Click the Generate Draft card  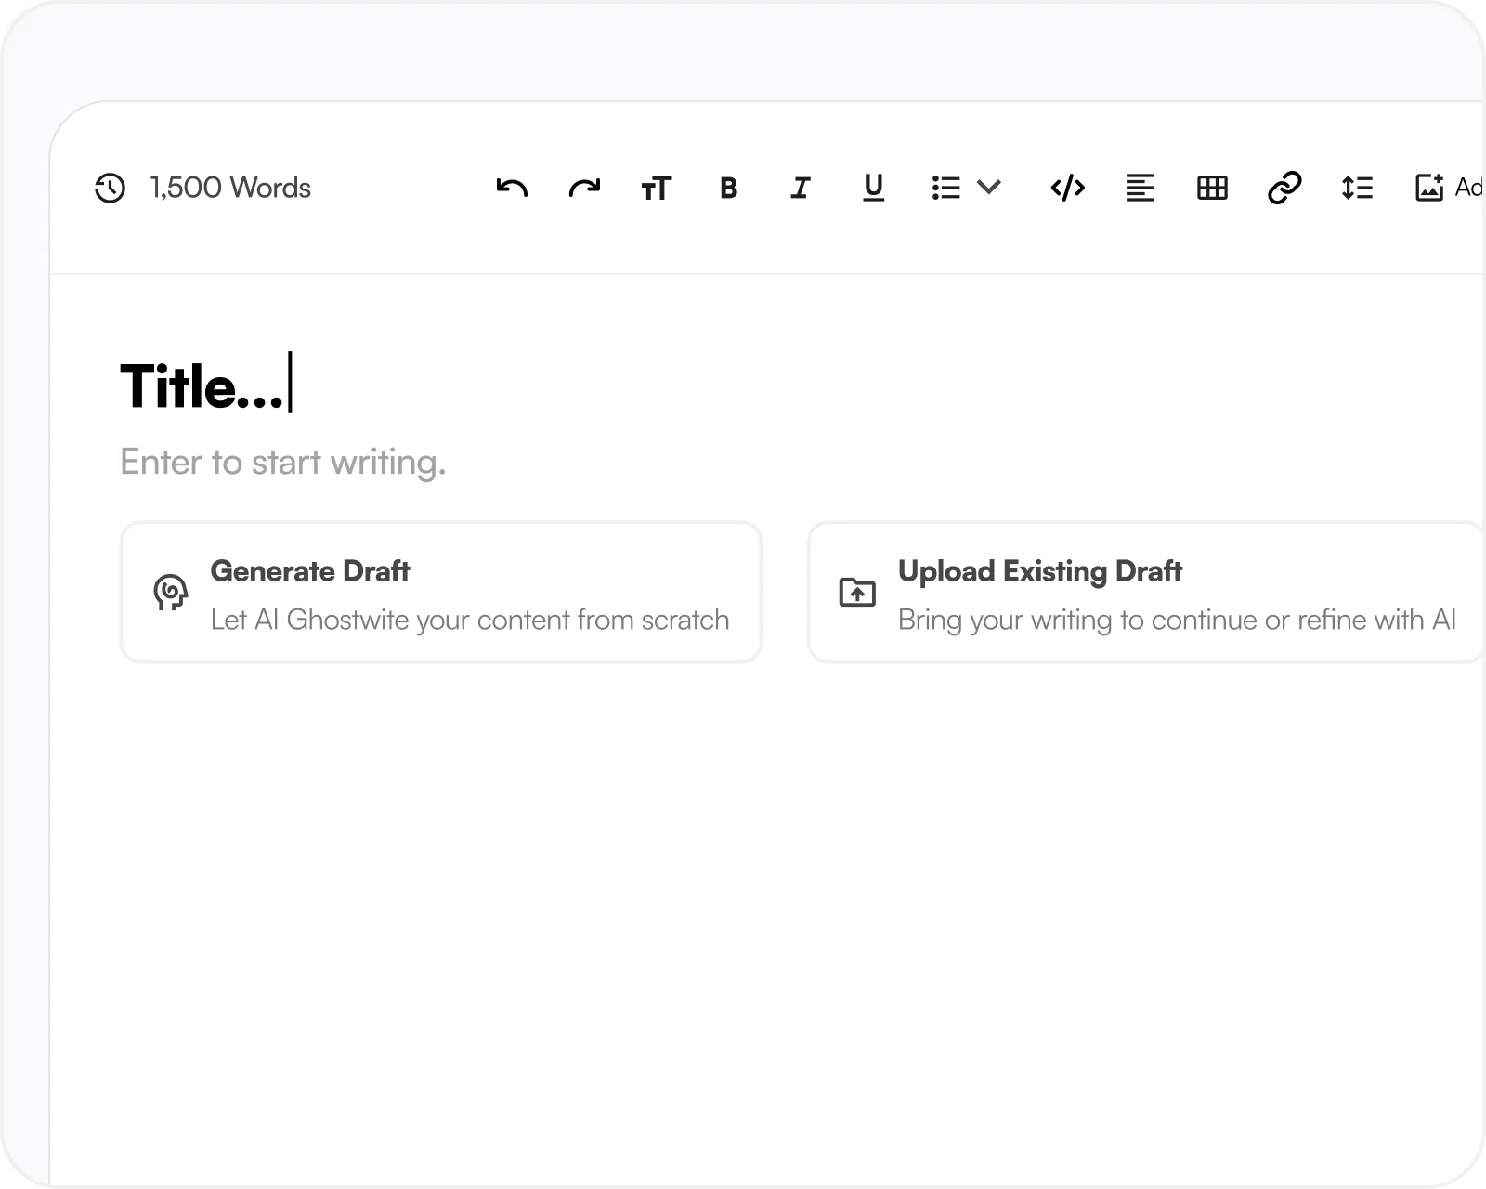(x=441, y=593)
